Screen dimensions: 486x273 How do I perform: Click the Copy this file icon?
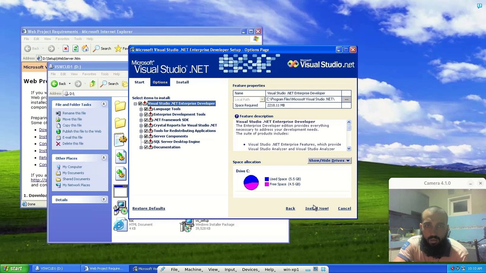58,125
